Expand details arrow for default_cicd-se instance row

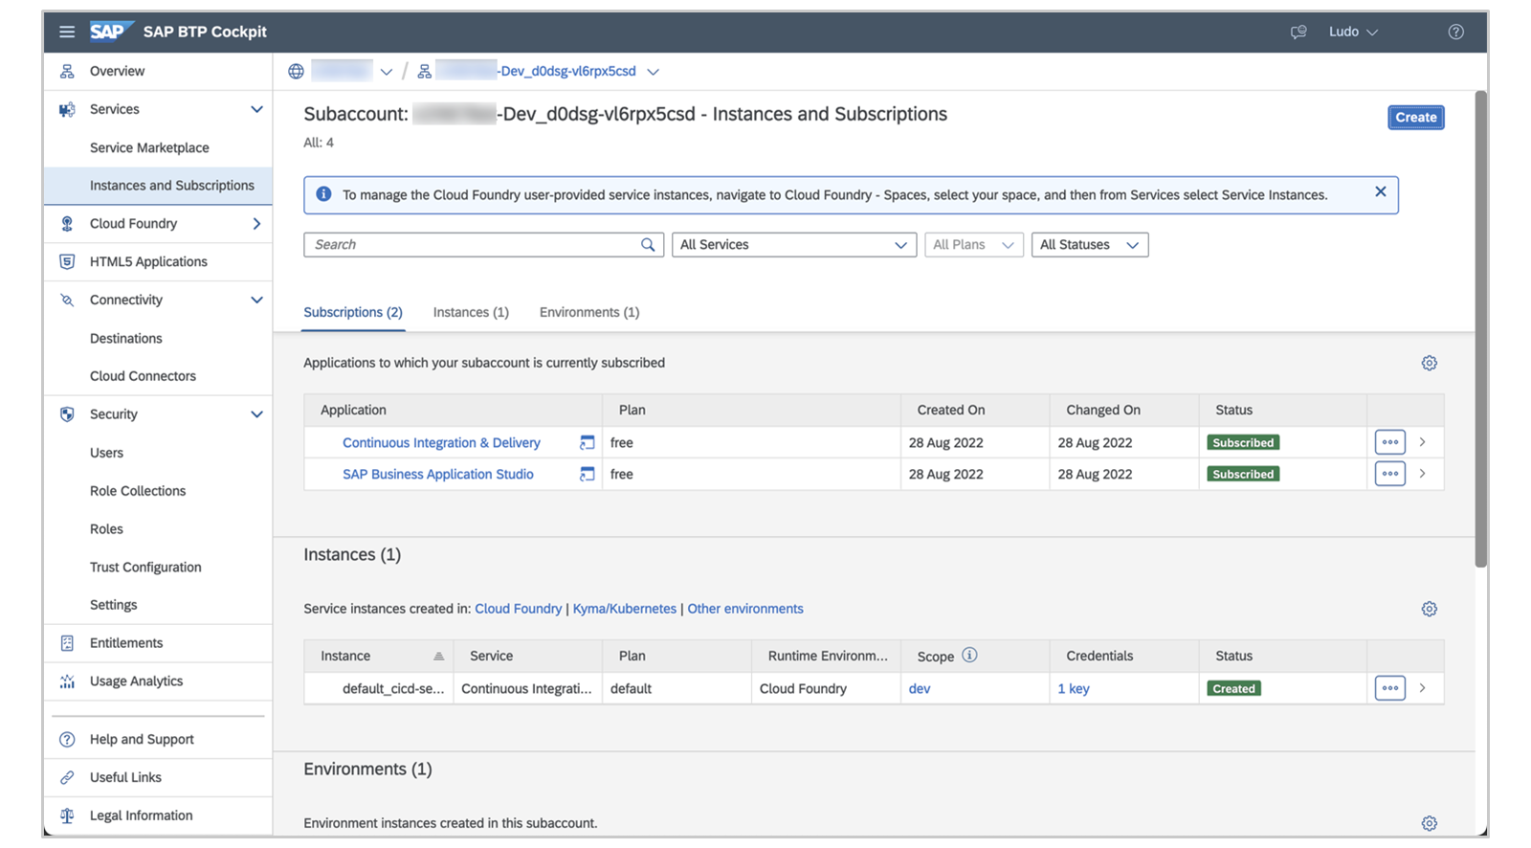[x=1423, y=688]
